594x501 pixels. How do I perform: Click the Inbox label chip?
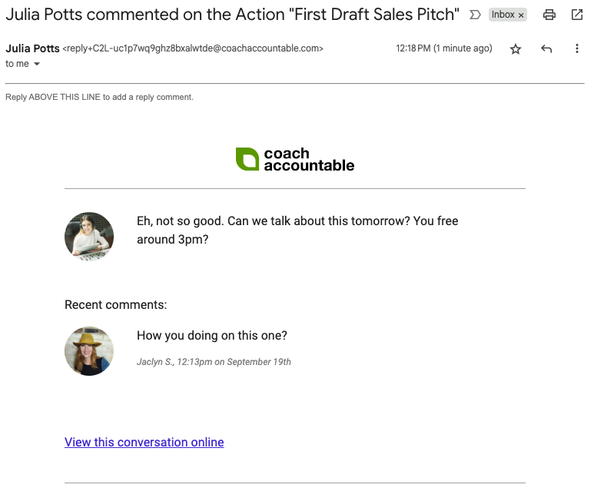point(503,15)
